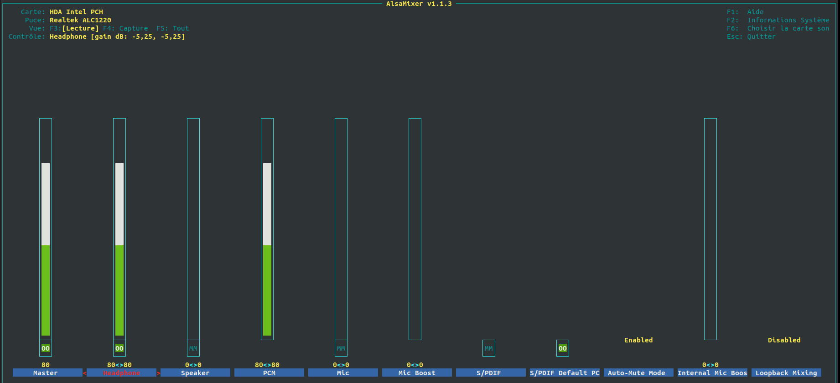Screen dimensions: 840x383
Task: Select the Mic Boost channel label
Action: pos(417,373)
